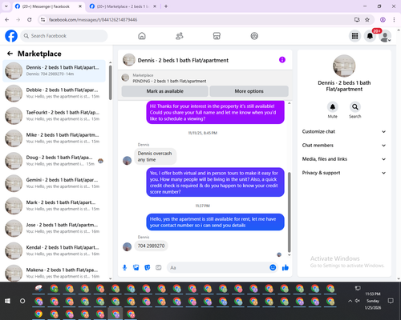401x320 pixels.
Task: Open the Windows search circle on taskbar
Action: click(x=22, y=301)
